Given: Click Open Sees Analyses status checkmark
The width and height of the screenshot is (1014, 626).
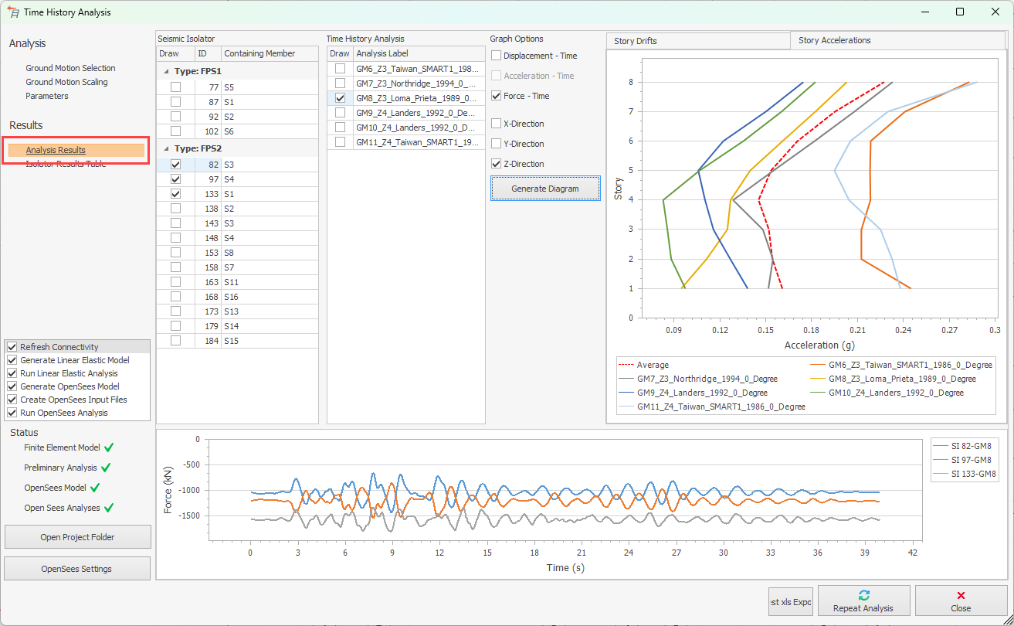Looking at the screenshot, I should (x=109, y=508).
